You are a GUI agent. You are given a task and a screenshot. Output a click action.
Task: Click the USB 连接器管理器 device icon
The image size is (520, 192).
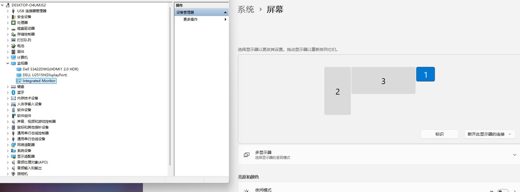[13, 11]
